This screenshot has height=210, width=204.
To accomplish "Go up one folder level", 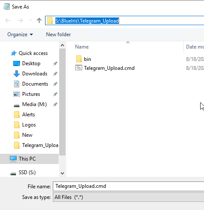I will [x=39, y=20].
